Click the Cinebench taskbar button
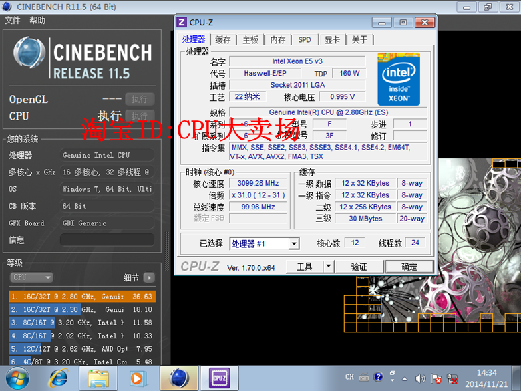 coord(179,378)
